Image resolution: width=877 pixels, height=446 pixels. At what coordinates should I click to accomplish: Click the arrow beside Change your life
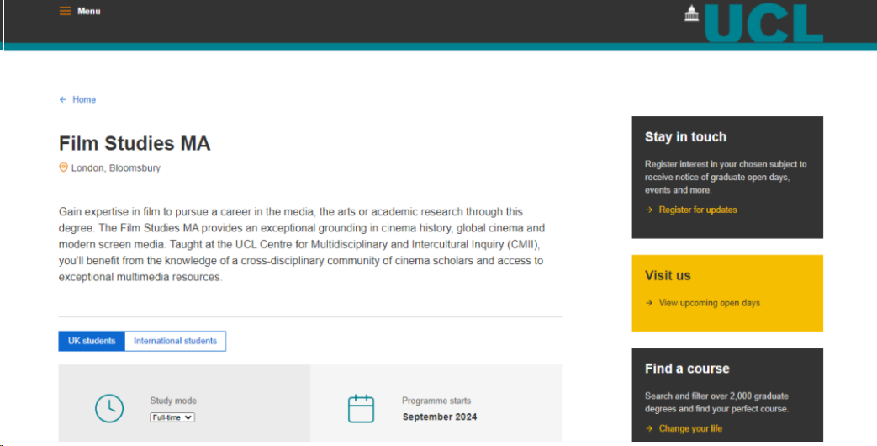(x=649, y=428)
